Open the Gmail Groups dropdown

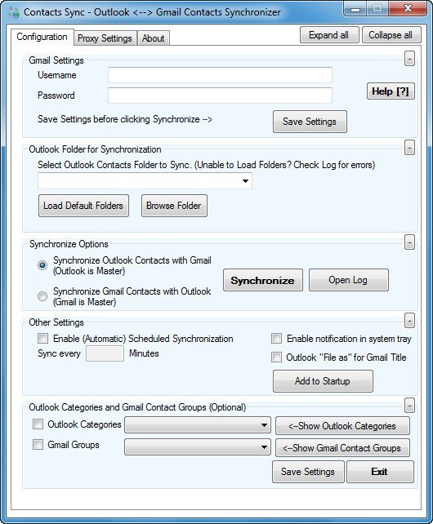[x=198, y=447]
